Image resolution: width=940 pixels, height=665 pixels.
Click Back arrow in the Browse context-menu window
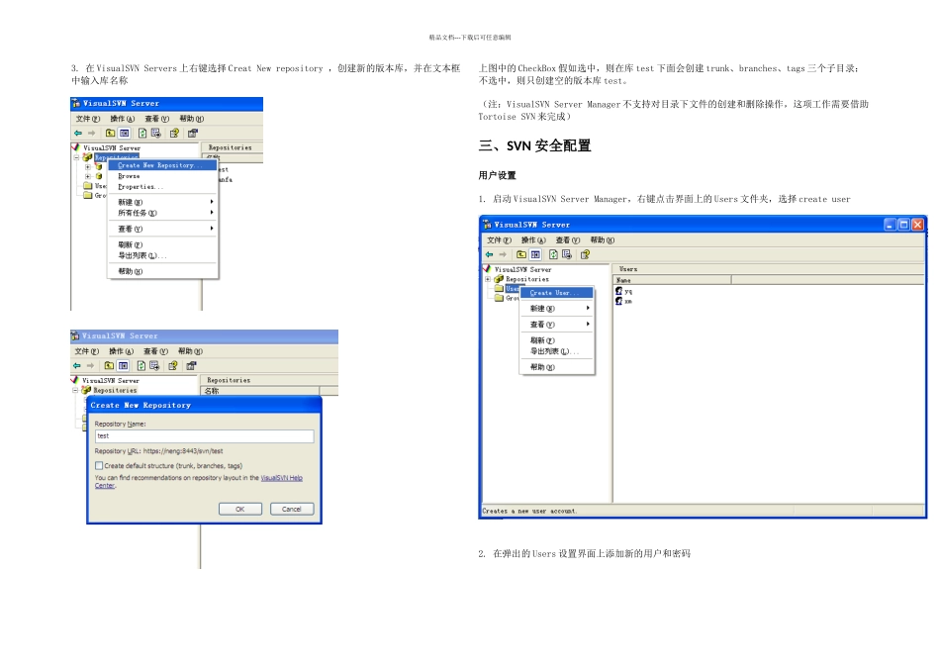[78, 134]
